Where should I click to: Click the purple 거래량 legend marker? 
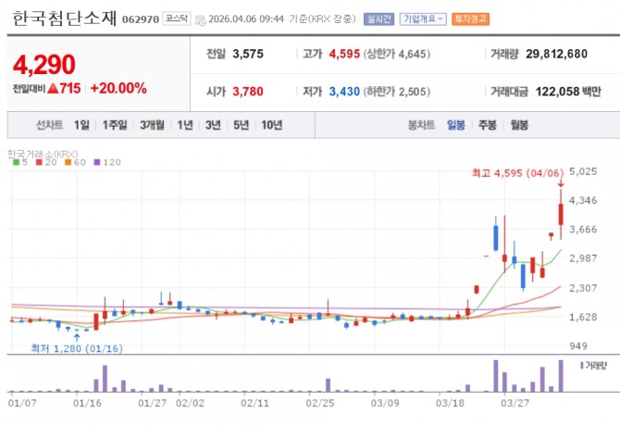pyautogui.click(x=582, y=366)
